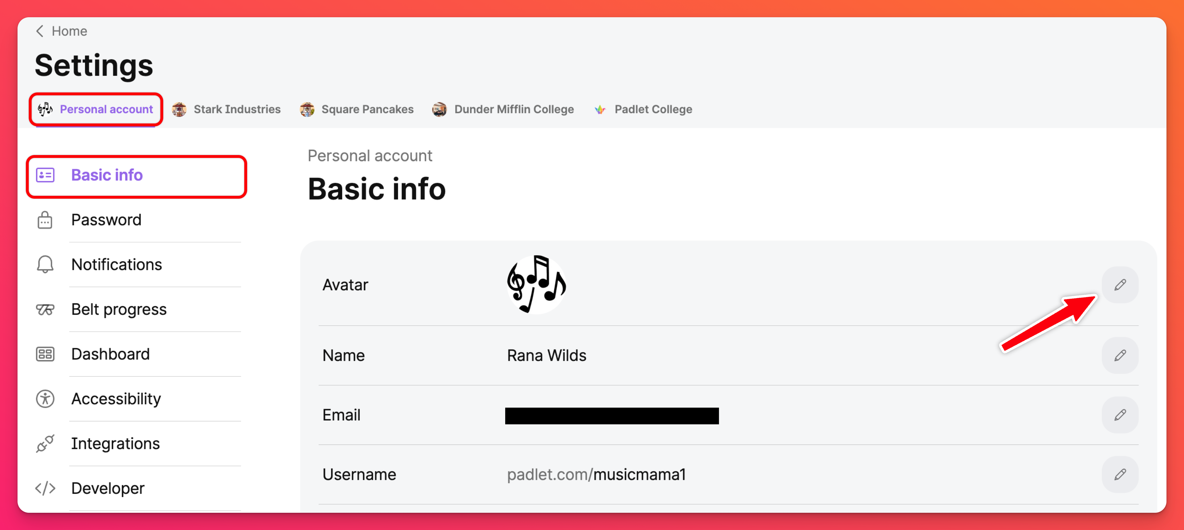Click the pencil icon to edit Avatar
The width and height of the screenshot is (1184, 530).
coord(1120,285)
